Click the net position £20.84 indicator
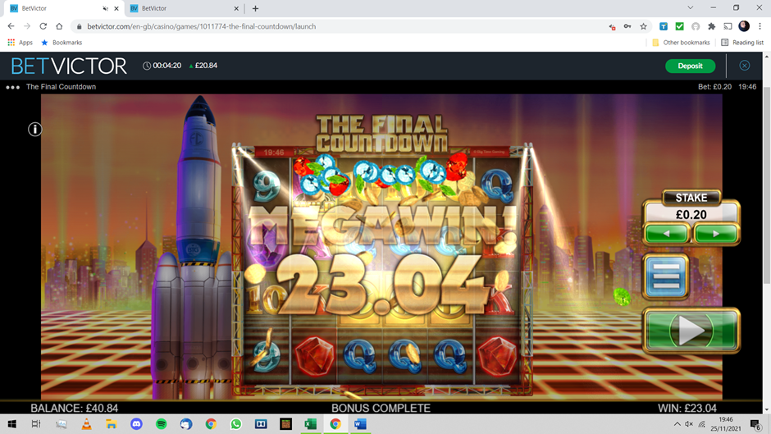The width and height of the screenshot is (771, 434). [203, 66]
